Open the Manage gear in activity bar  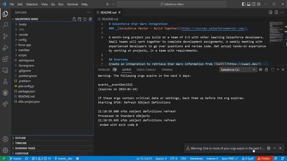[5, 150]
